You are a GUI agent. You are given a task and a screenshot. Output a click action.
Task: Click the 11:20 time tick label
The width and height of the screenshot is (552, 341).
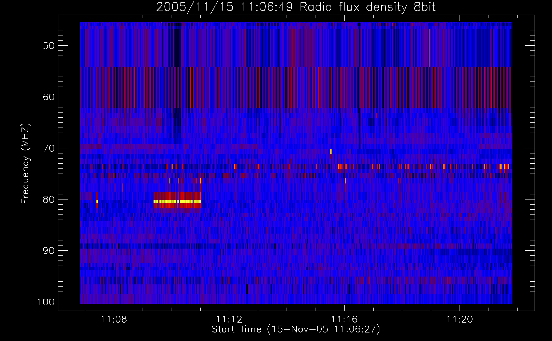point(460,320)
